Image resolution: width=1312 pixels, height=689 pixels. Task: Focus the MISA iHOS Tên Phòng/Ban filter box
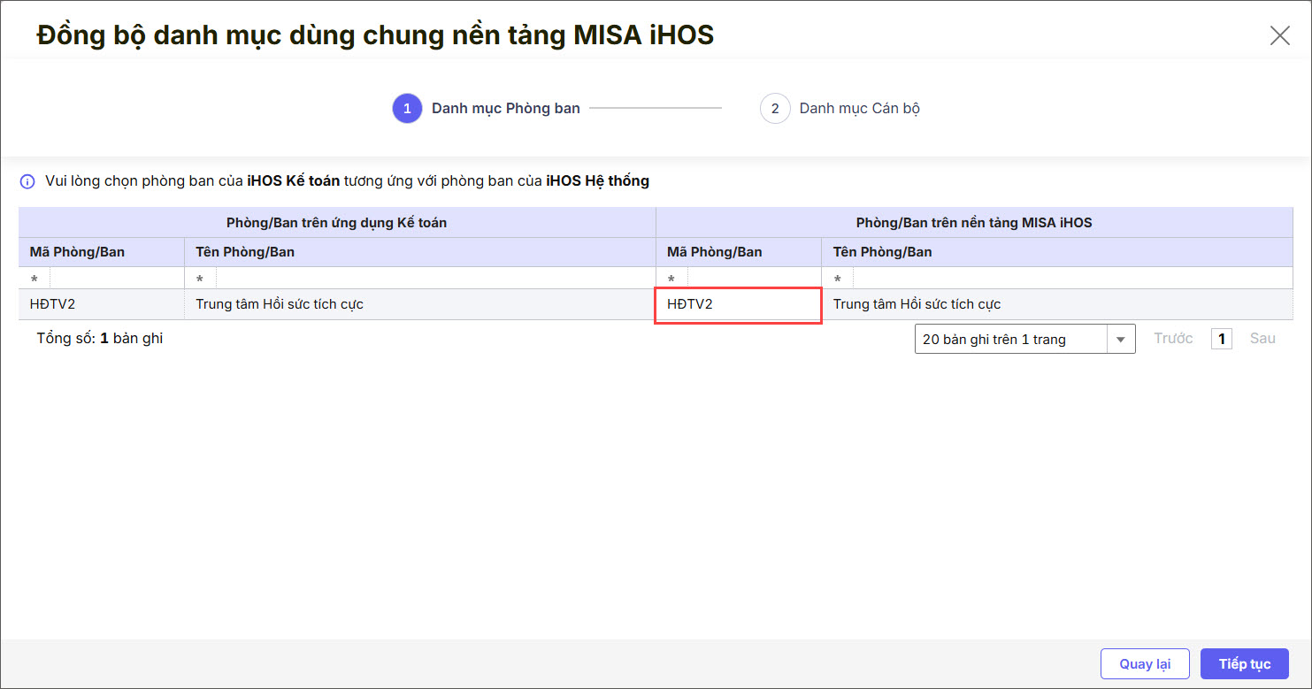pos(1070,279)
